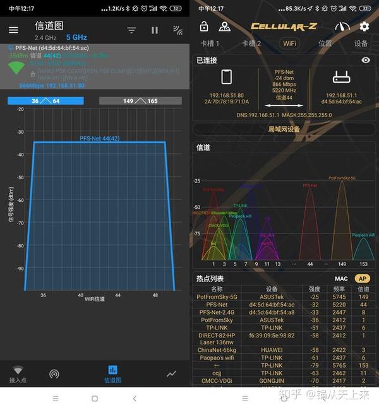This screenshot has width=379, height=410.
Task: Select PFS-Net row in the hotspot list
Action: (284, 305)
